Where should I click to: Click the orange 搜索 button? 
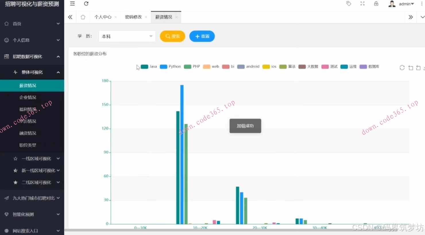click(172, 36)
